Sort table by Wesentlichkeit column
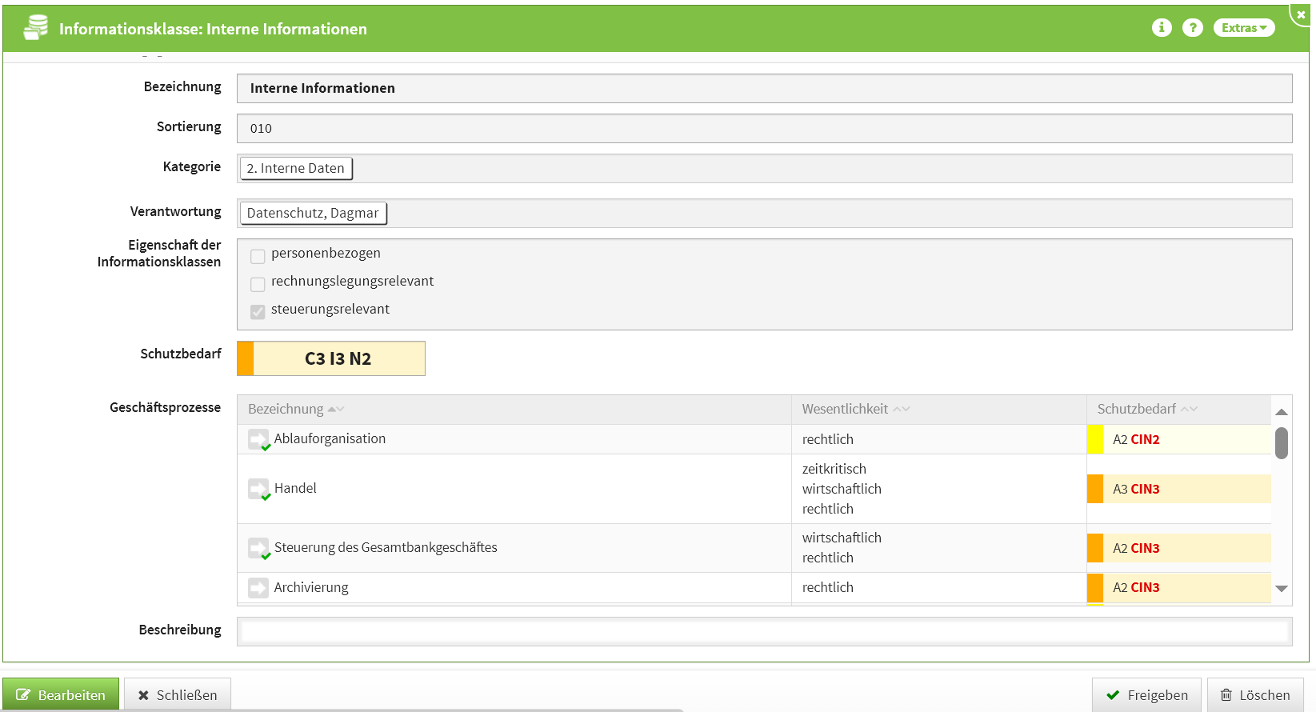 [x=846, y=409]
